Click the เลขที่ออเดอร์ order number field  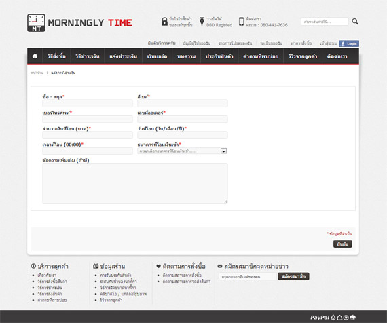(183, 119)
